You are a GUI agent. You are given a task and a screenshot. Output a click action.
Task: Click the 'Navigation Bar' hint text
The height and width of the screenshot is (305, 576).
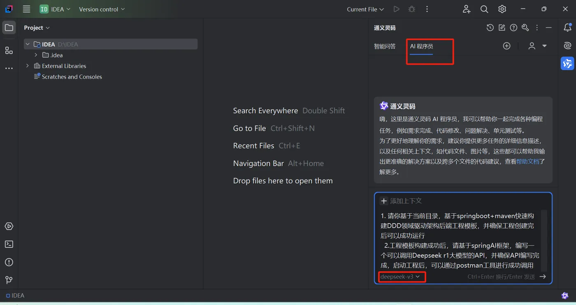[x=258, y=163]
